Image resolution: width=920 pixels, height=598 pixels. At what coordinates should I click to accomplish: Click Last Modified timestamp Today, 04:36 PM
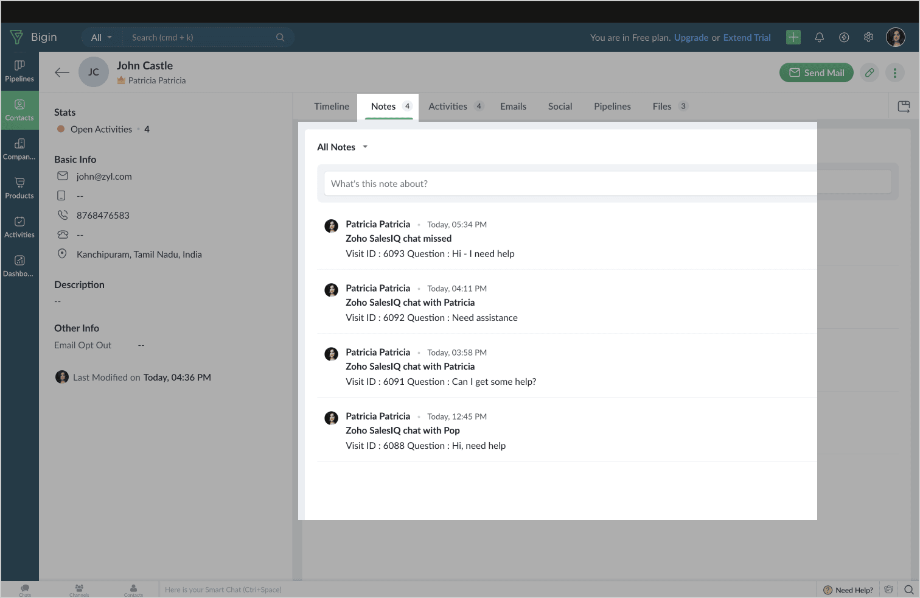(177, 377)
